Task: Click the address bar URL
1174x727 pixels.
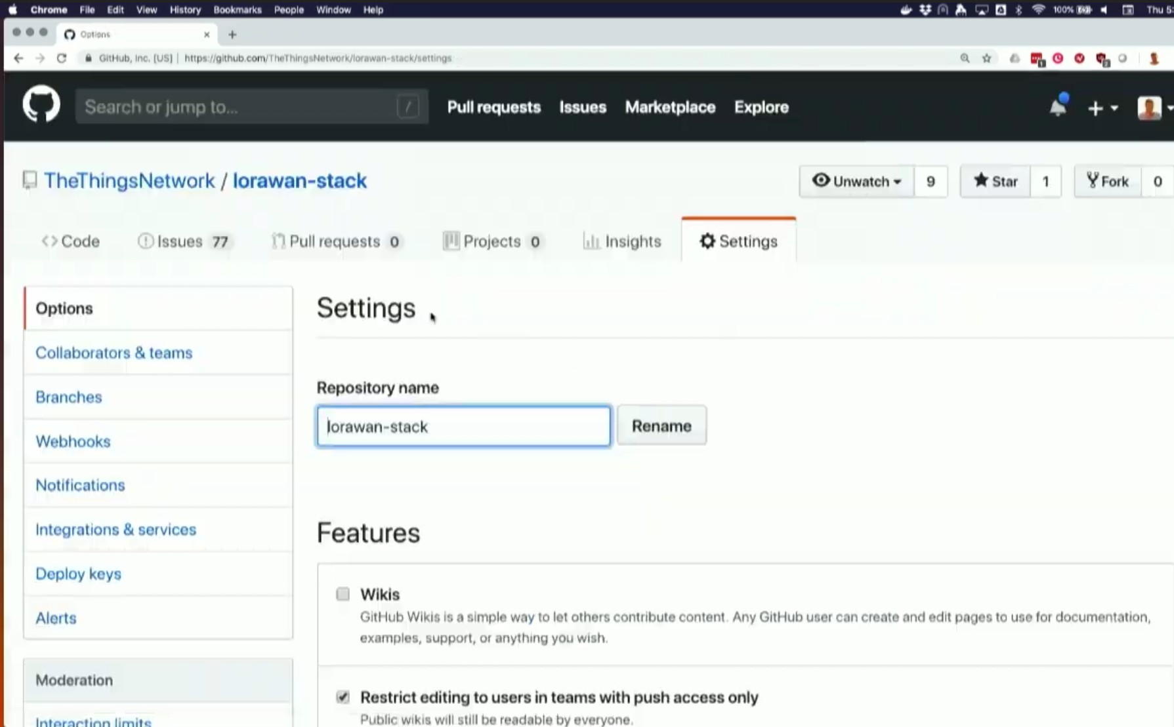Action: 318,58
